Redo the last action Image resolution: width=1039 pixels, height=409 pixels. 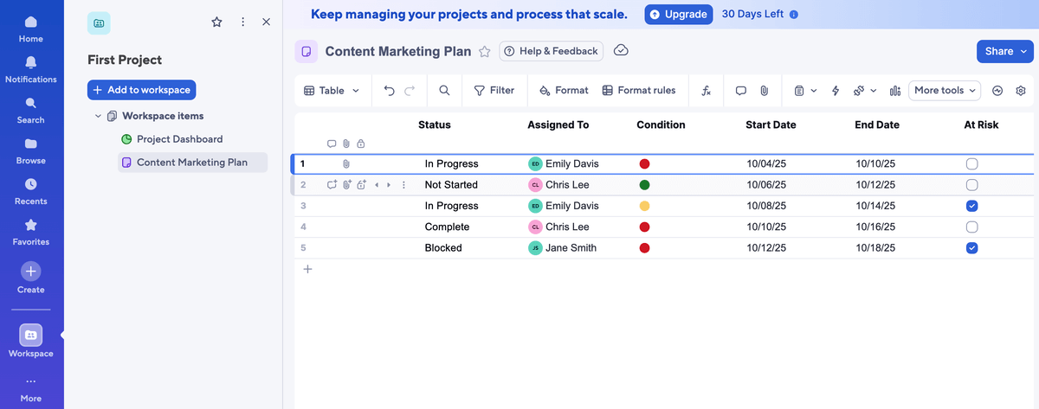click(410, 90)
